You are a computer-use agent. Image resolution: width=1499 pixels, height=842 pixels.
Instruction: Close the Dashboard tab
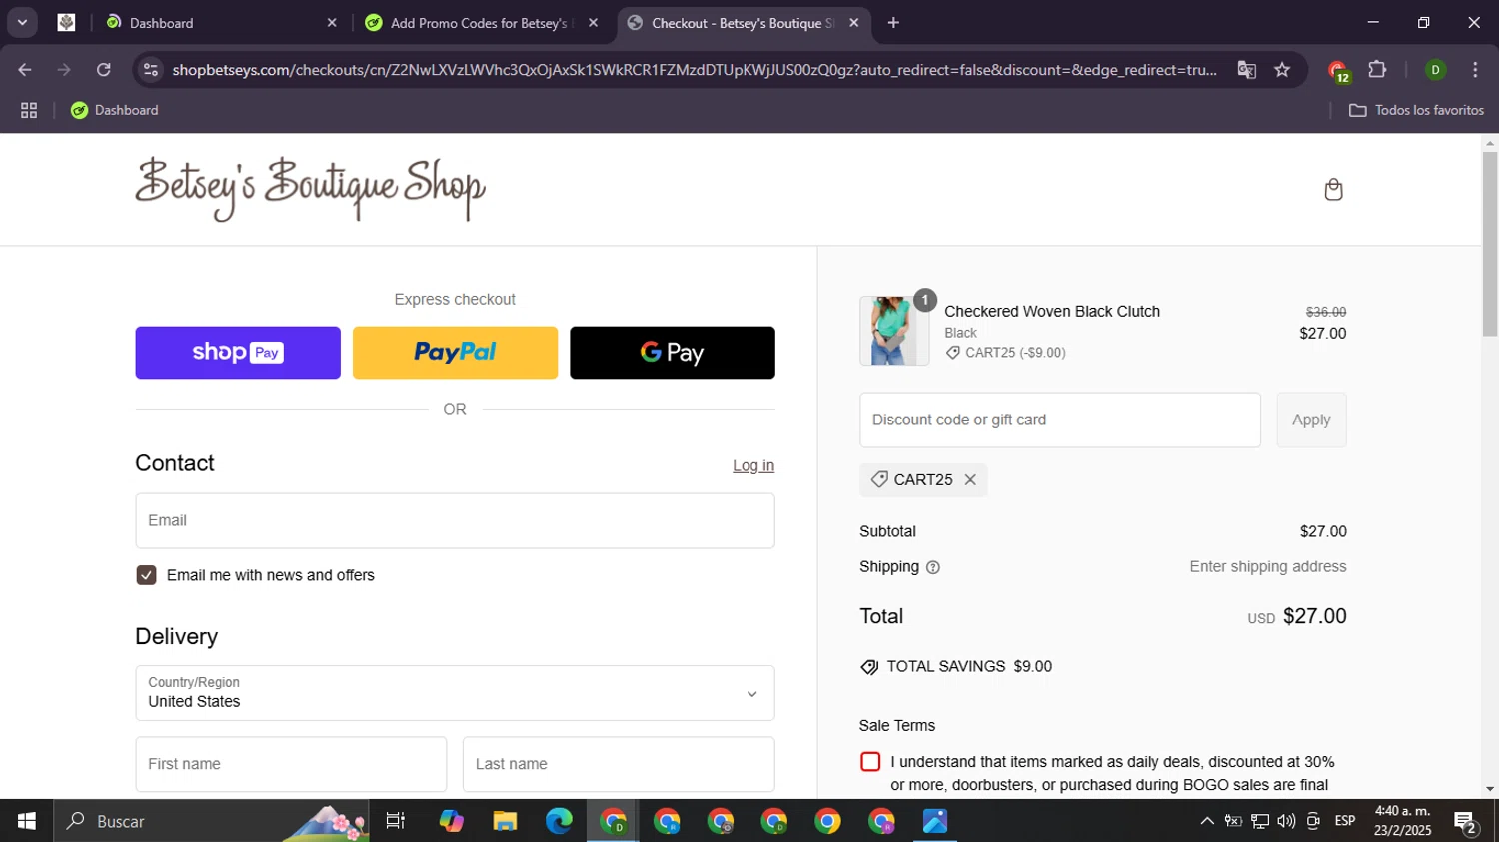[332, 23]
